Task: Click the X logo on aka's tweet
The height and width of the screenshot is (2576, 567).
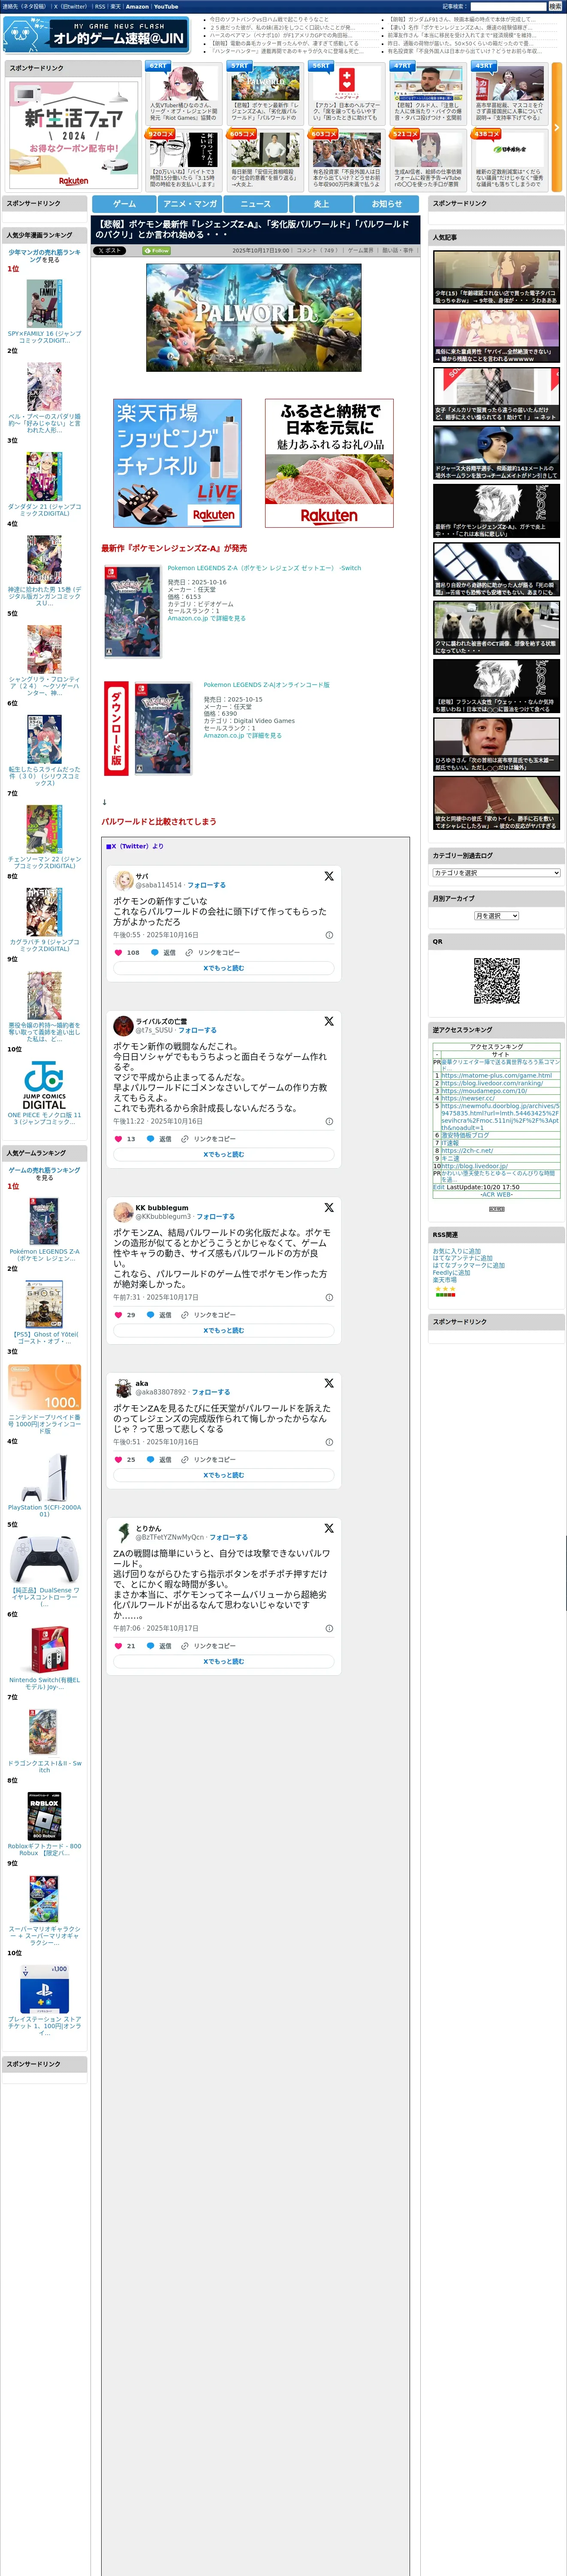Action: pyautogui.click(x=329, y=1383)
